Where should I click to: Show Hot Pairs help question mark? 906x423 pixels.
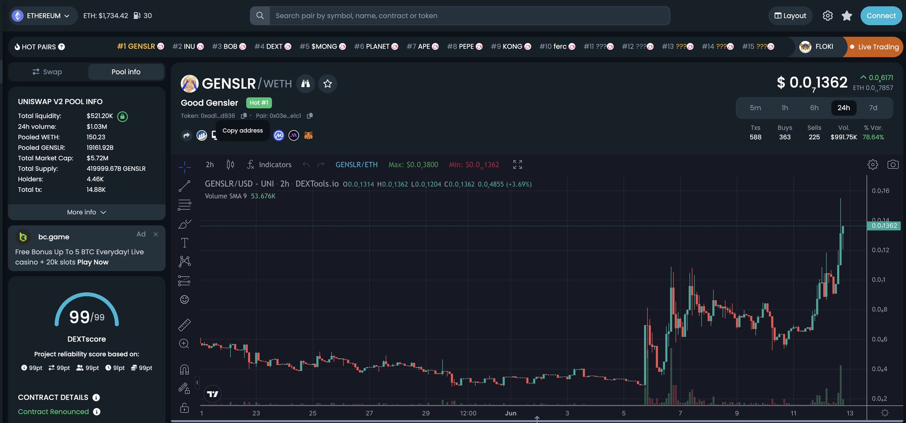(x=61, y=46)
